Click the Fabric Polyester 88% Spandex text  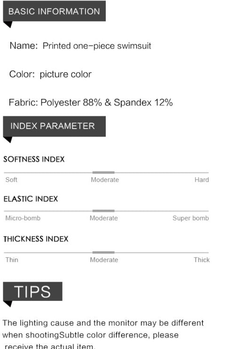click(91, 103)
